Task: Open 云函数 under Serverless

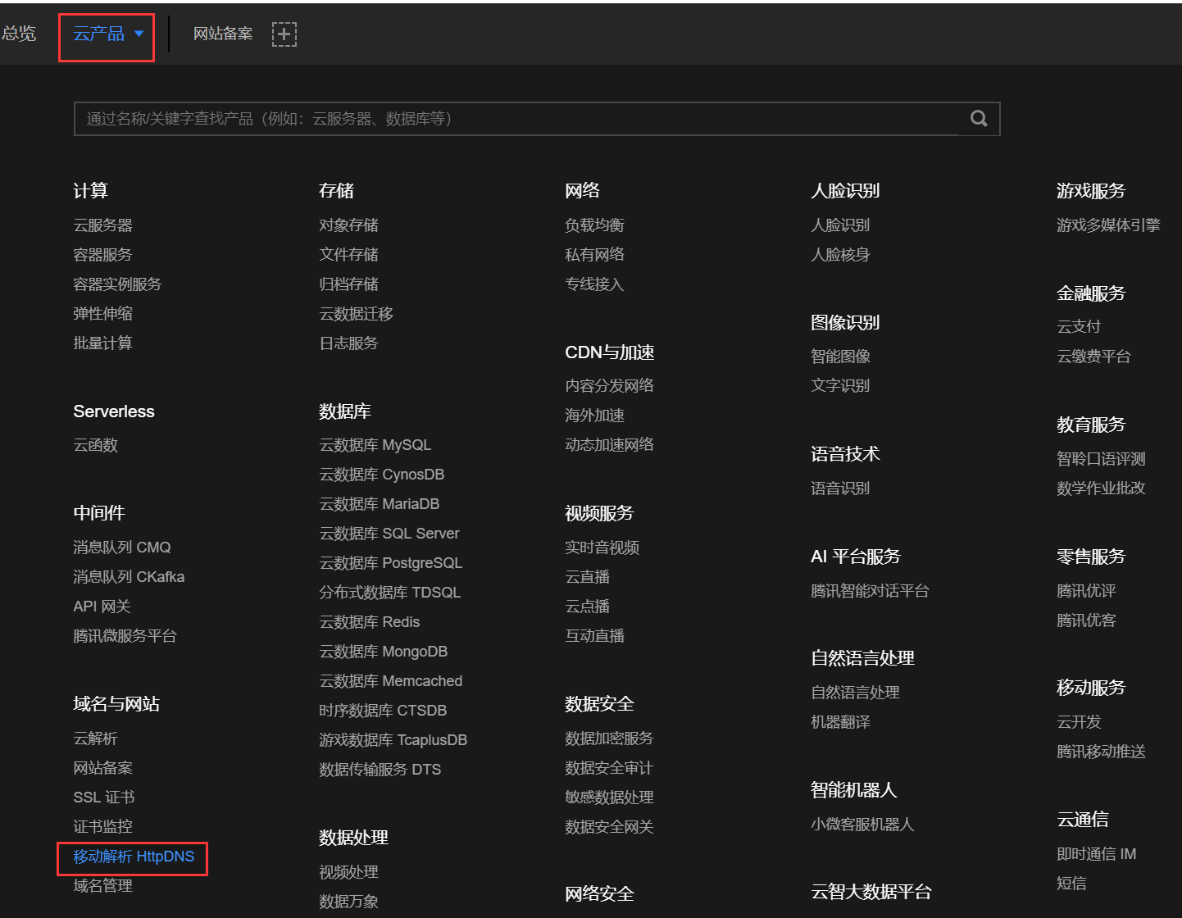Action: (96, 445)
